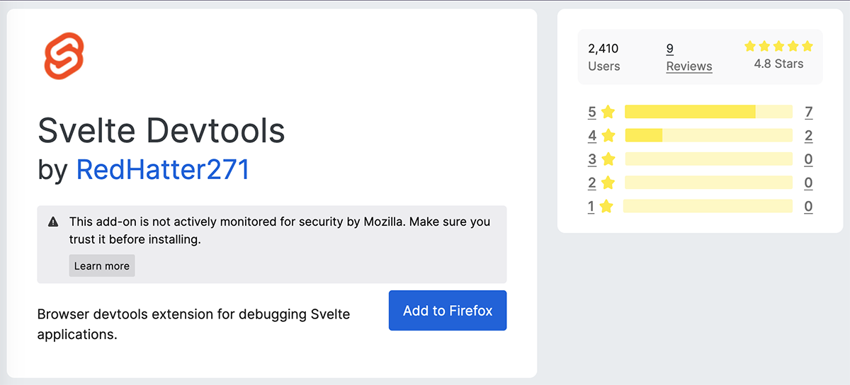Click the Svelte Devtools orange logo icon
Image resolution: width=850 pixels, height=385 pixels.
pyautogui.click(x=64, y=57)
